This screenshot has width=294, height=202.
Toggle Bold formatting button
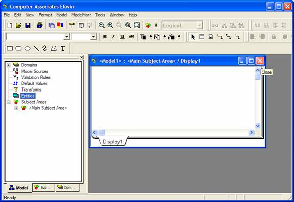click(x=105, y=37)
